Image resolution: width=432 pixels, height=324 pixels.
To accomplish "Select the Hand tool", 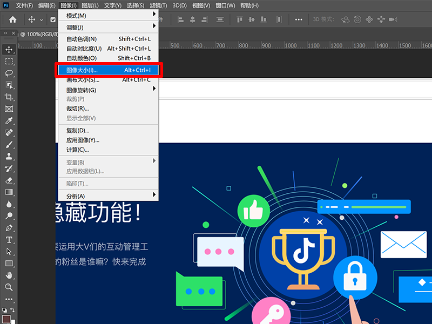I will pyautogui.click(x=9, y=275).
